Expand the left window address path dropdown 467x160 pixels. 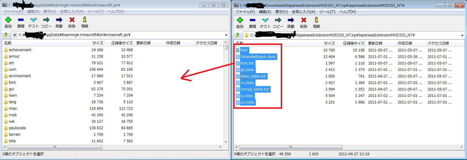pos(226,35)
